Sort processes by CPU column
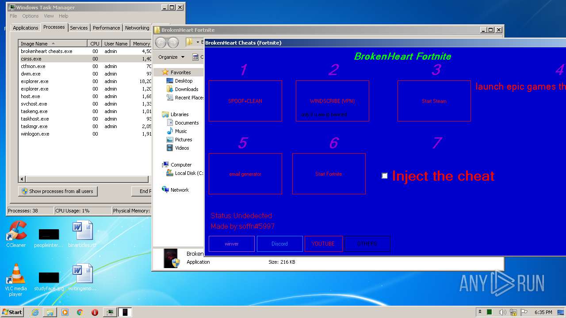This screenshot has height=318, width=566. 95,44
